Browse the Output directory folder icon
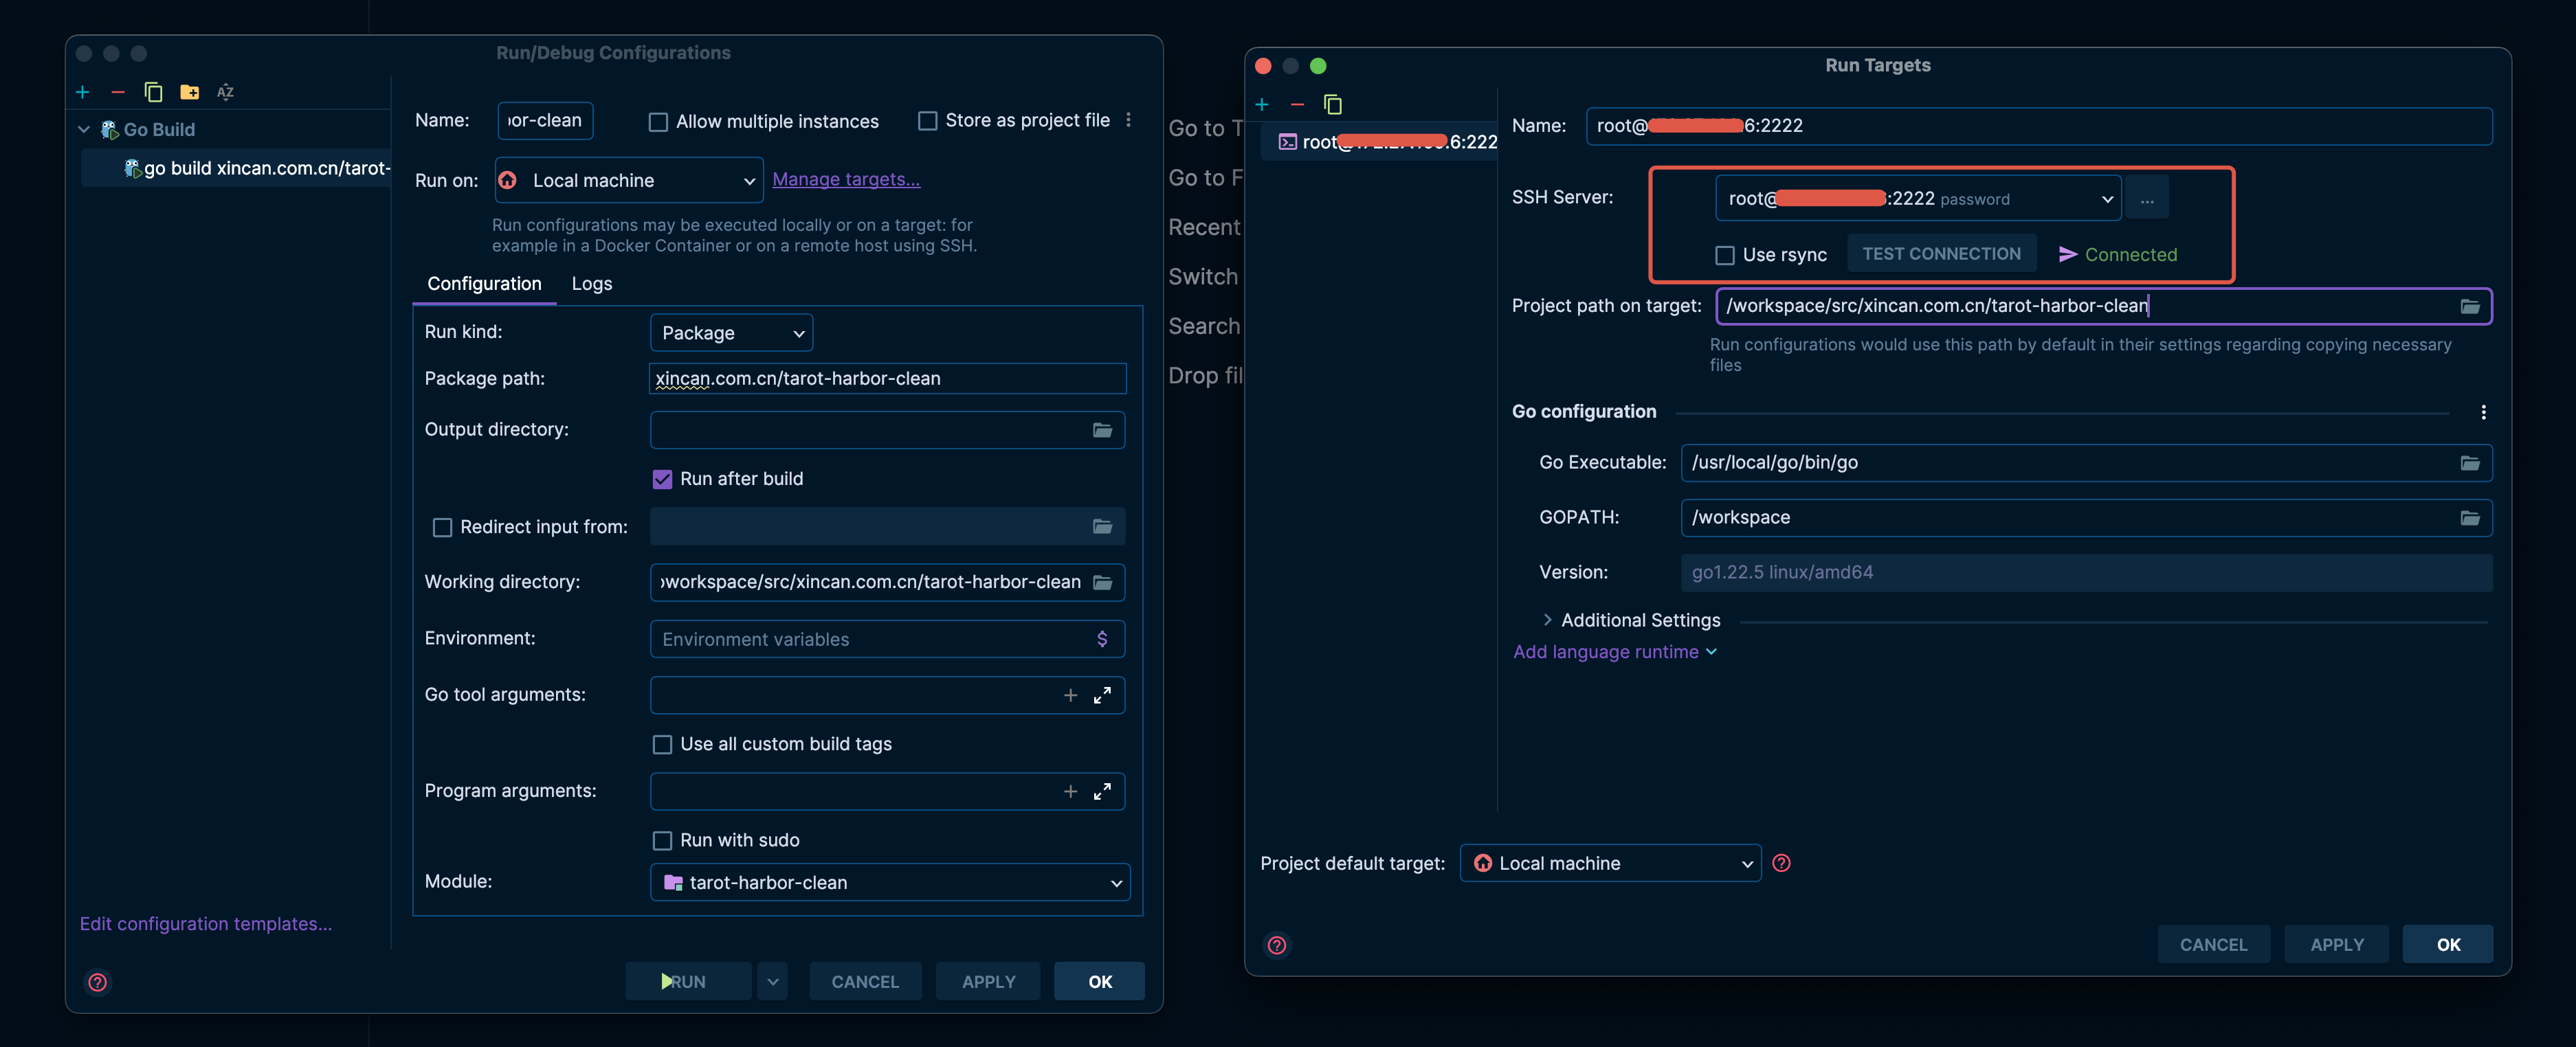The image size is (2576, 1047). click(1102, 430)
